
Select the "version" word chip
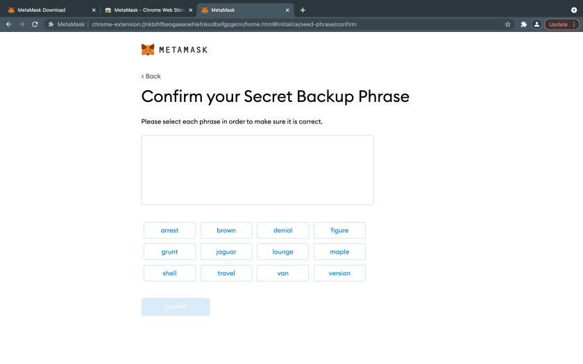coord(339,273)
